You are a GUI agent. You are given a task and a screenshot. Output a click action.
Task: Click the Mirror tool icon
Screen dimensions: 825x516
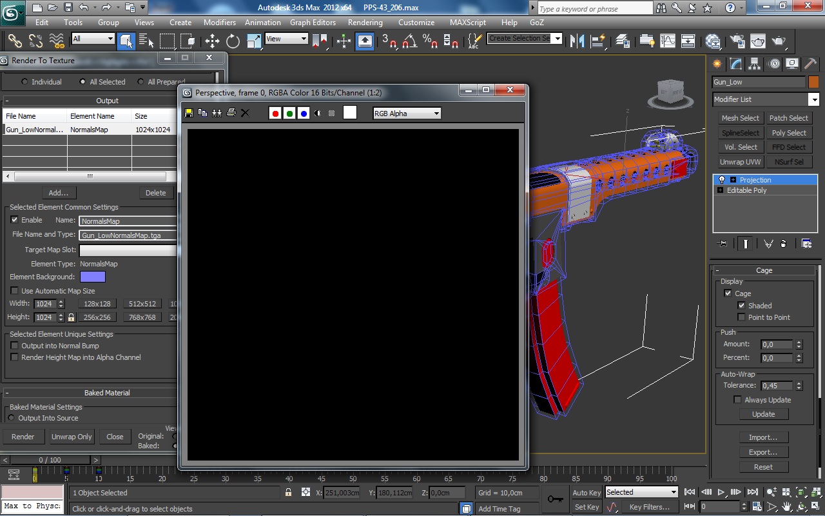pos(577,41)
